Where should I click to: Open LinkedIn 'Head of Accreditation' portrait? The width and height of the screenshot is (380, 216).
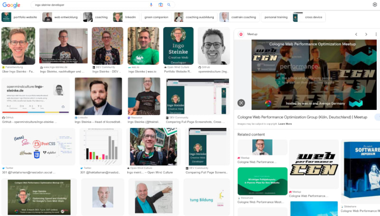coord(98,96)
